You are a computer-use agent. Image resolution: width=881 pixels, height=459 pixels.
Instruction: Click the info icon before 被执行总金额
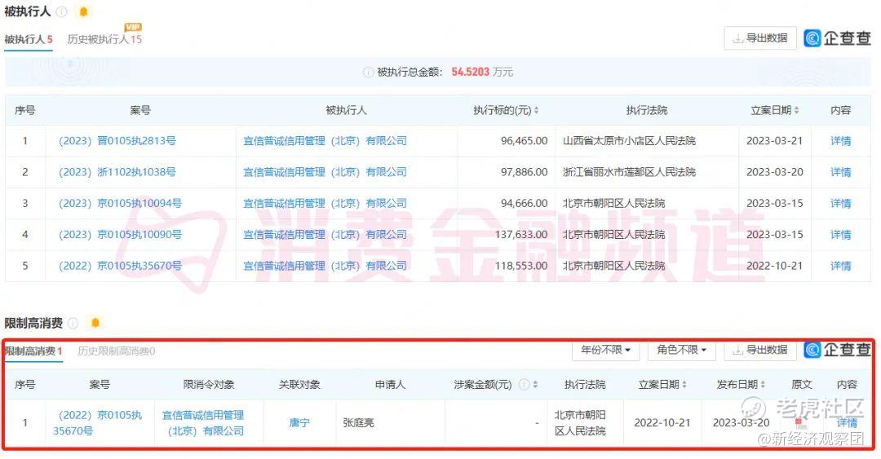pyautogui.click(x=368, y=72)
